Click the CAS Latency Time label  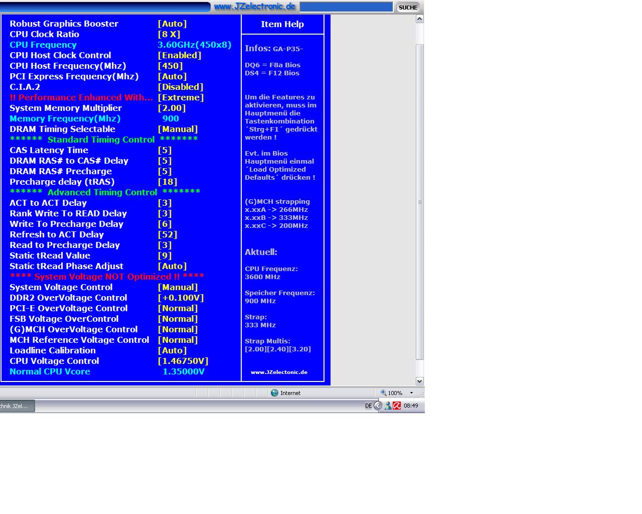[x=49, y=150]
